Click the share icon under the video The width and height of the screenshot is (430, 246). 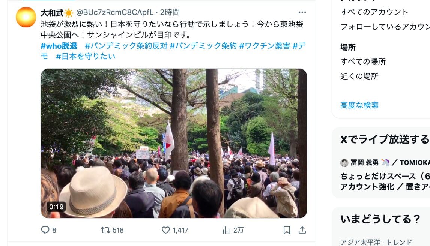[302, 230]
